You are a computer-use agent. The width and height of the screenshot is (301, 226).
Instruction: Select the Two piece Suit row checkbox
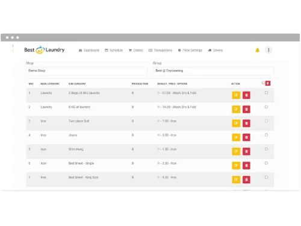[x=266, y=121]
